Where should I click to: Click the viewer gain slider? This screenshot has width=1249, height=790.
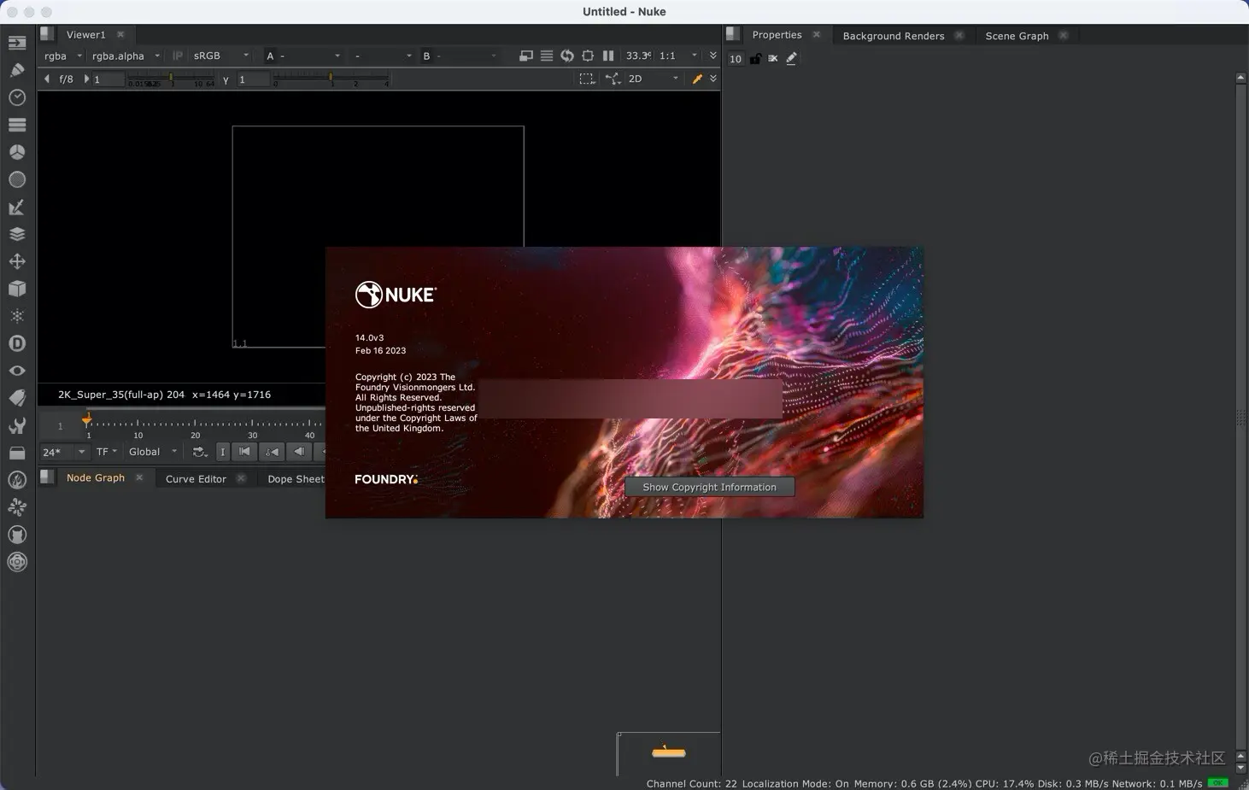[172, 79]
